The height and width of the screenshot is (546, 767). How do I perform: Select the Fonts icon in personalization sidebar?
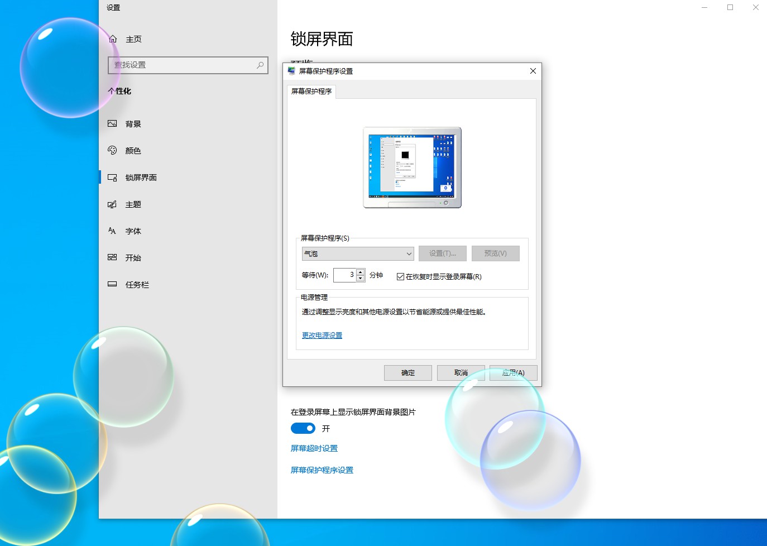112,231
